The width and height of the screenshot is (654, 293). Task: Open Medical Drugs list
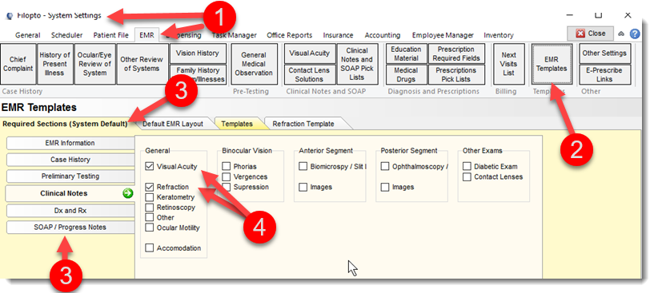click(x=406, y=74)
